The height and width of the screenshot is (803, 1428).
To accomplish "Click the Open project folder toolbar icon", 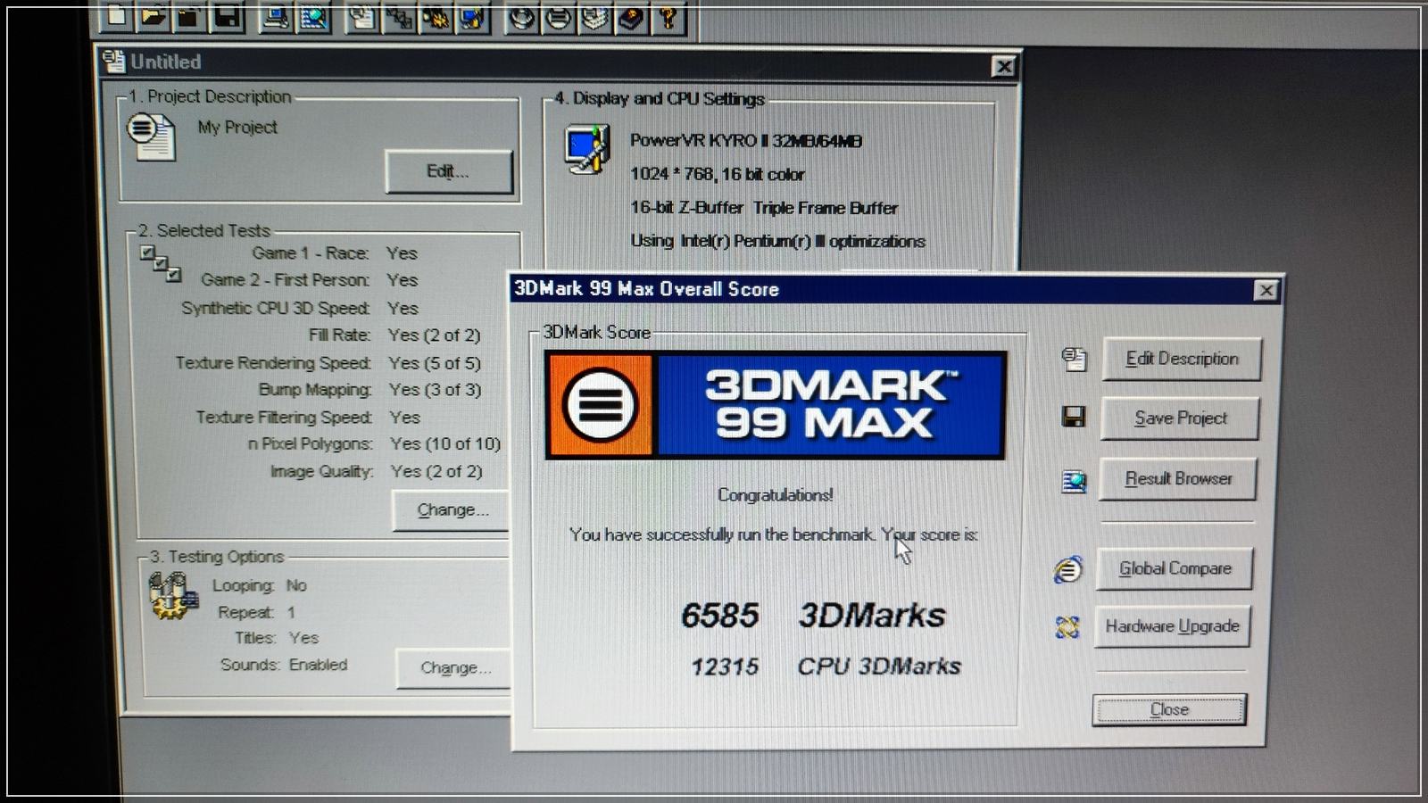I will click(x=154, y=16).
